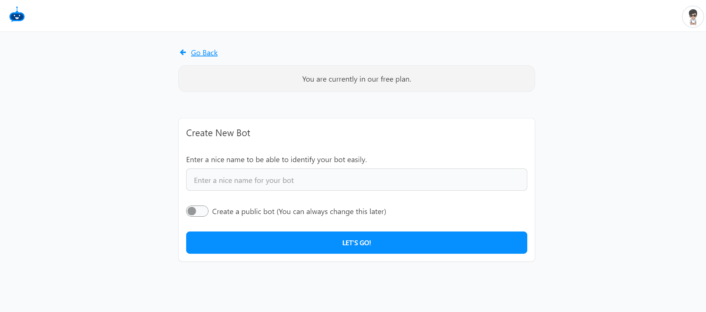
Task: Click the free plan notice banner
Action: coord(356,79)
